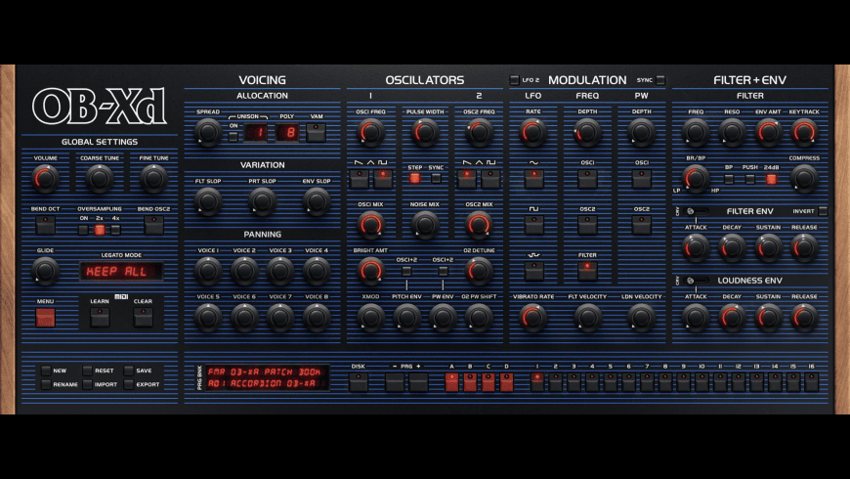Screen dimensions: 850x479
Task: Click the SAVE patch button
Action: (x=128, y=370)
